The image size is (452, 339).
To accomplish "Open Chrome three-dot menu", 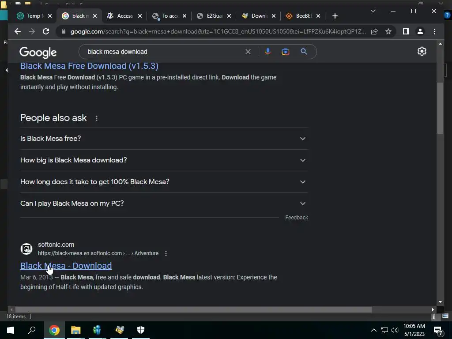I will (434, 31).
